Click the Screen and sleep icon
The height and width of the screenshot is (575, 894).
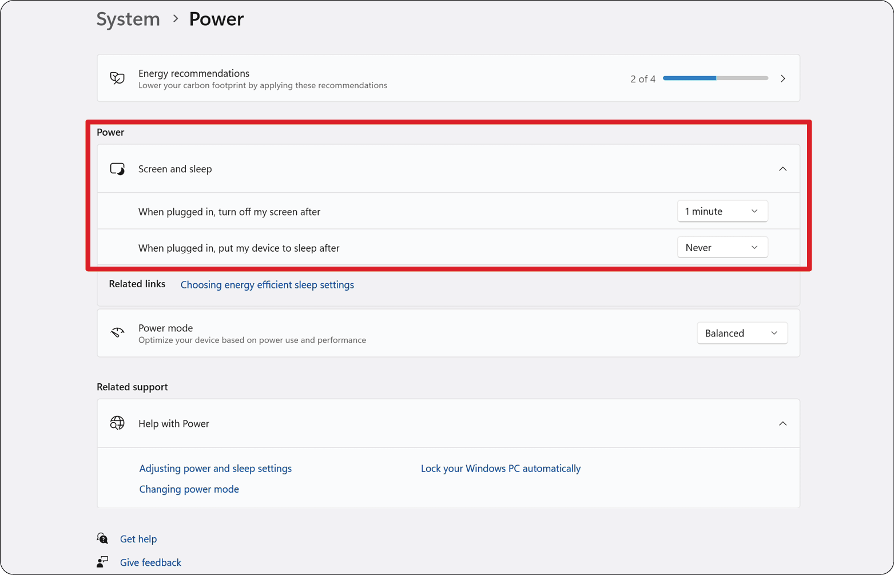(x=117, y=169)
